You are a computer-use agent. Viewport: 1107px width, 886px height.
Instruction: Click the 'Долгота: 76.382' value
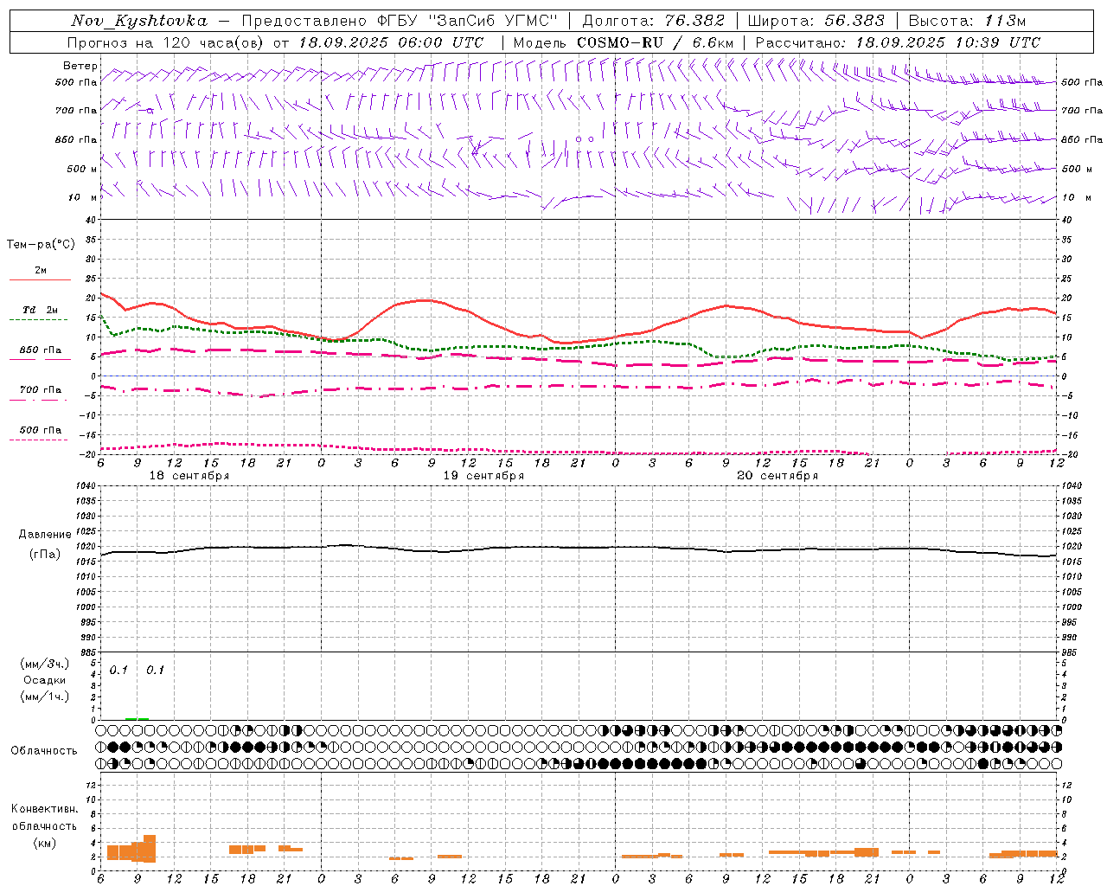pos(652,21)
